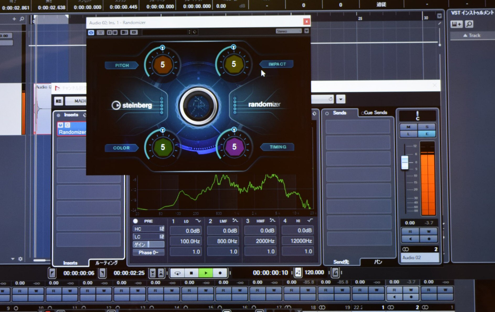Click the Edit channel settings (E) button
Image resolution: width=495 pixels, height=312 pixels.
pos(427,134)
